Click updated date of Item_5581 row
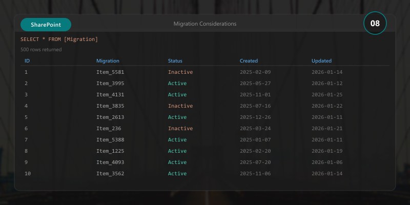 click(327, 72)
